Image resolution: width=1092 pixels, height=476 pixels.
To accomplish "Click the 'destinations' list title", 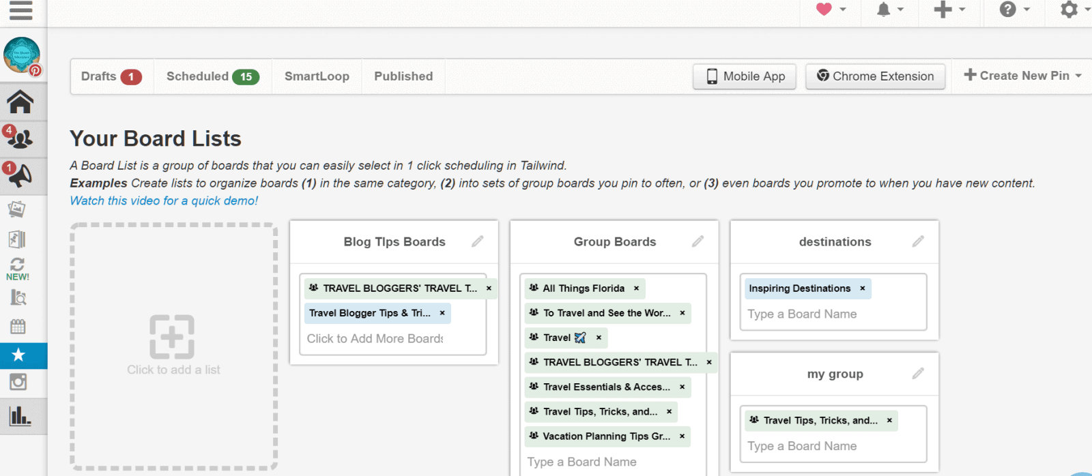I will tap(835, 241).
